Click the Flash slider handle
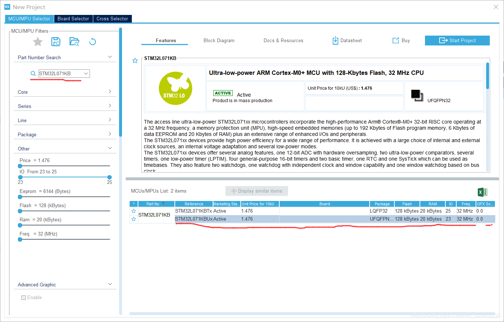 click(x=20, y=211)
